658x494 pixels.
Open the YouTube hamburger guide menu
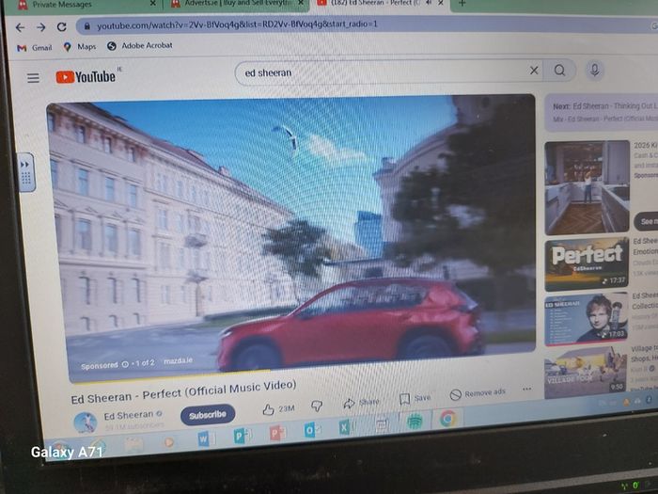pos(33,78)
